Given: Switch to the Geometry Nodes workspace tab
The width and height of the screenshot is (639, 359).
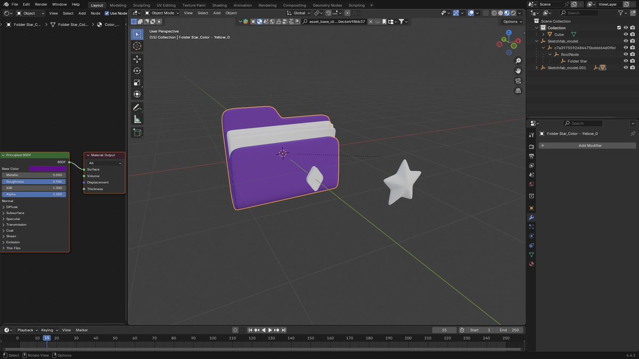Looking at the screenshot, I should click(327, 5).
